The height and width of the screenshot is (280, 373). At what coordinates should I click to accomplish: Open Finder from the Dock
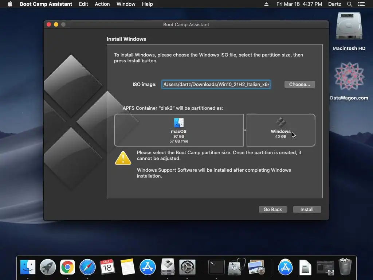28,267
